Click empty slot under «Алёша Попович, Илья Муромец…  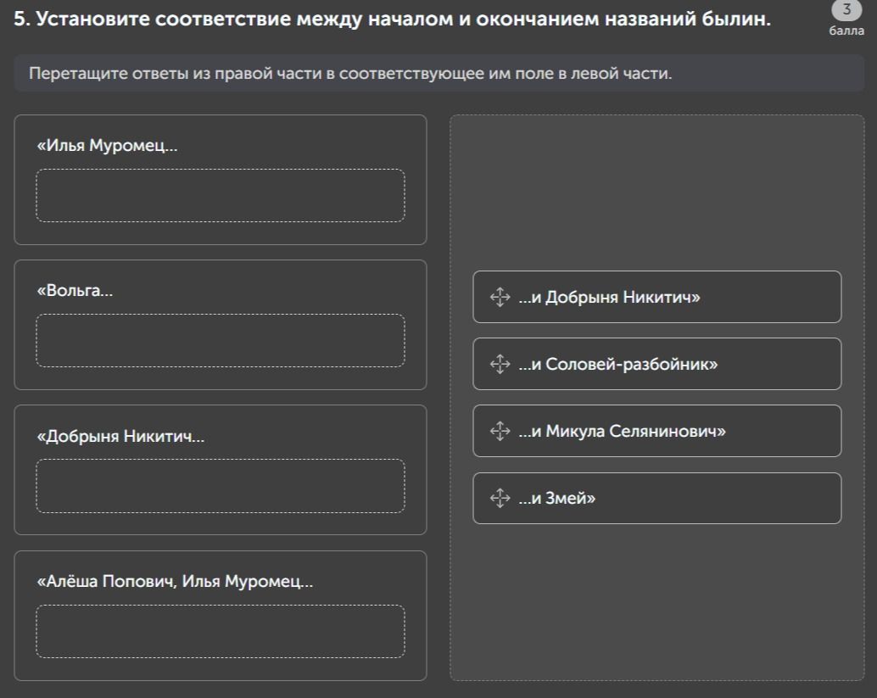(x=221, y=632)
